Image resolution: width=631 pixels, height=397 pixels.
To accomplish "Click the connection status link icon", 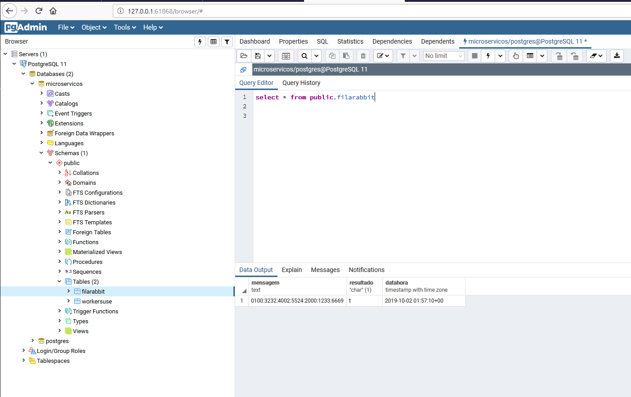I will click(x=243, y=69).
